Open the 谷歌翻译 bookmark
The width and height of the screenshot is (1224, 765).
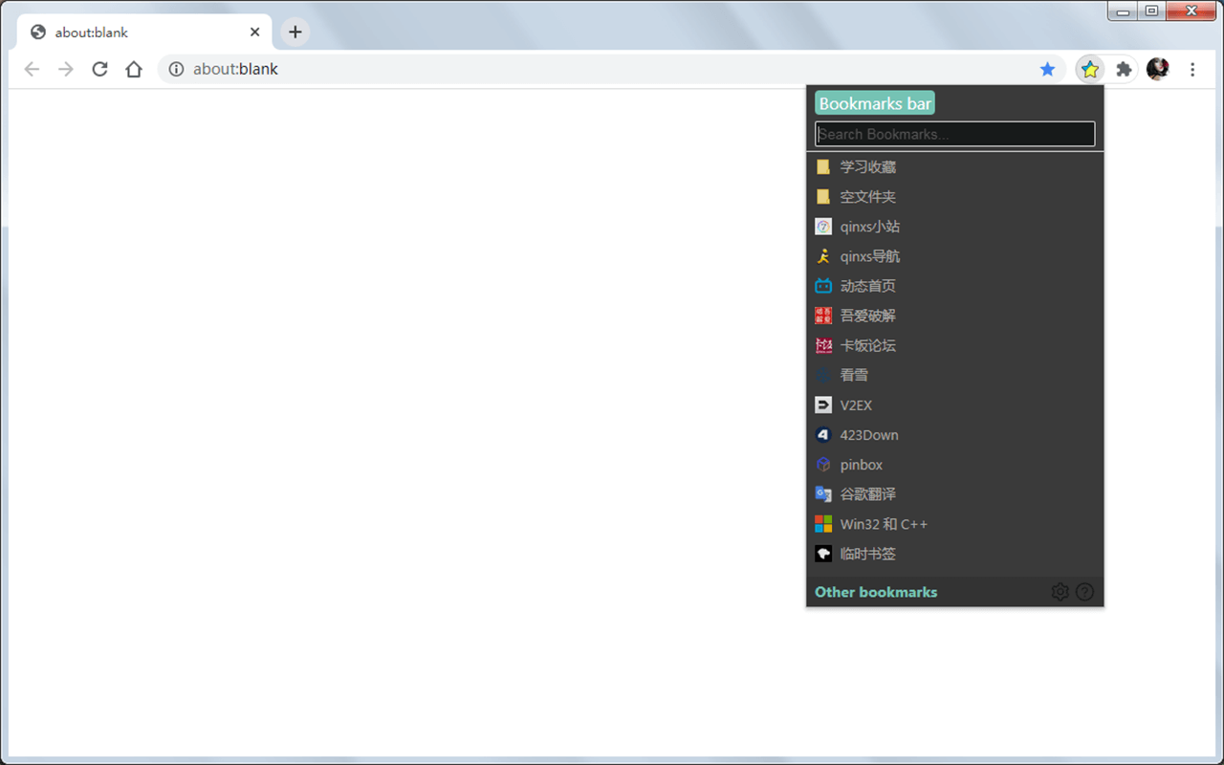click(x=954, y=494)
